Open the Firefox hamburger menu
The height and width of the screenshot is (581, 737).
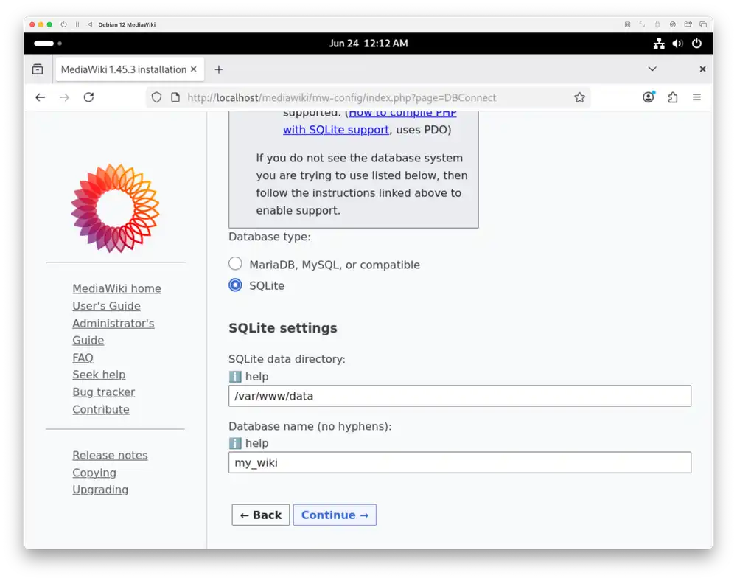696,97
